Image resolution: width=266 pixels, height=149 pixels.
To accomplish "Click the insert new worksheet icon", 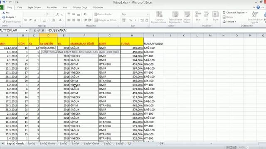I will pos(129,144).
